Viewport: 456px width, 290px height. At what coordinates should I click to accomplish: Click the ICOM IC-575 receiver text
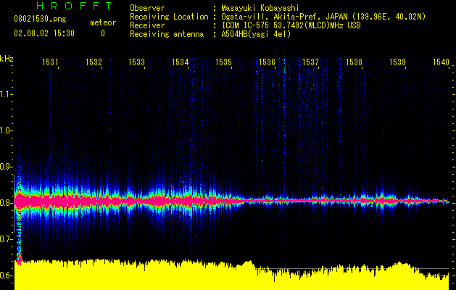pos(291,25)
